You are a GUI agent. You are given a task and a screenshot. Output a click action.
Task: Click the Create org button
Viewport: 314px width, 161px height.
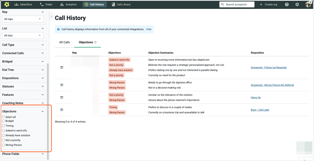pyautogui.click(x=268, y=4)
